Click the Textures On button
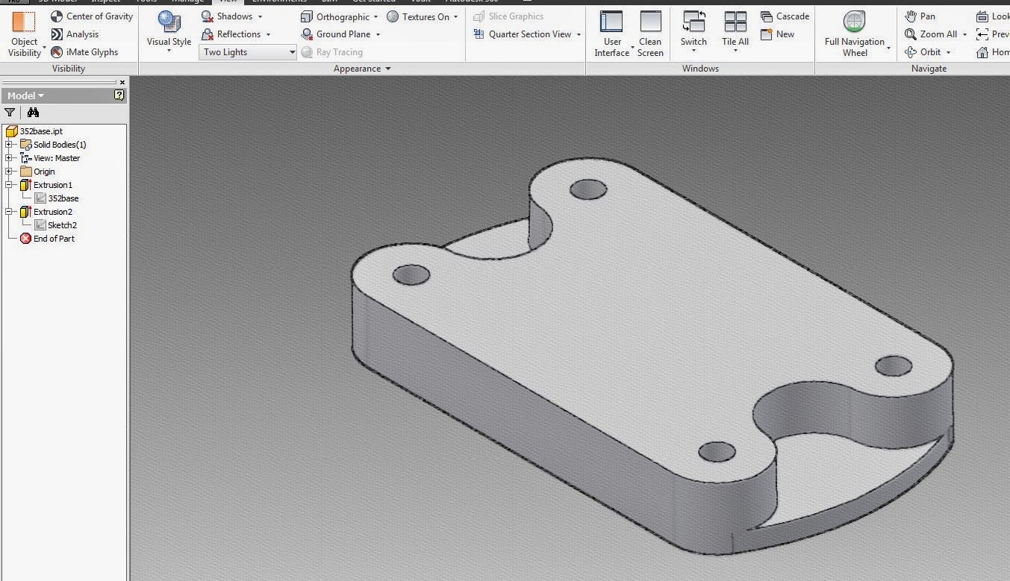The image size is (1010, 581). pos(419,16)
